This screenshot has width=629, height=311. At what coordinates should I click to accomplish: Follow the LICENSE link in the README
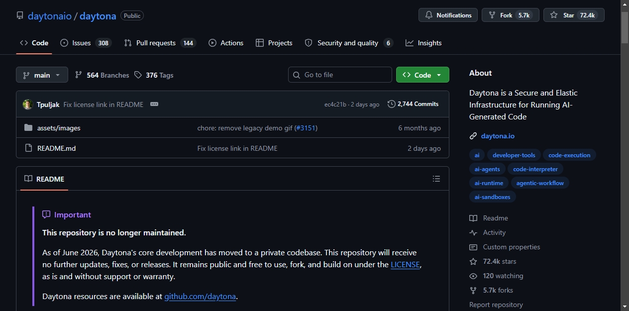pos(405,265)
